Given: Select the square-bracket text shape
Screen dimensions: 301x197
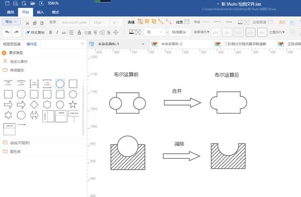Looking at the screenshot, I should click(34, 84).
